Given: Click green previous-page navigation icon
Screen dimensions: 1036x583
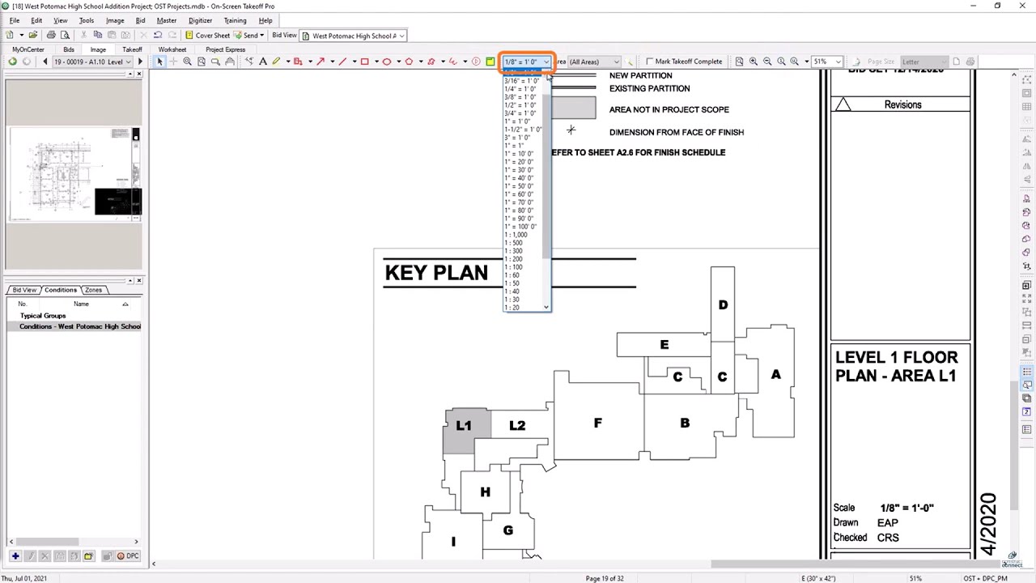Looking at the screenshot, I should 12,62.
